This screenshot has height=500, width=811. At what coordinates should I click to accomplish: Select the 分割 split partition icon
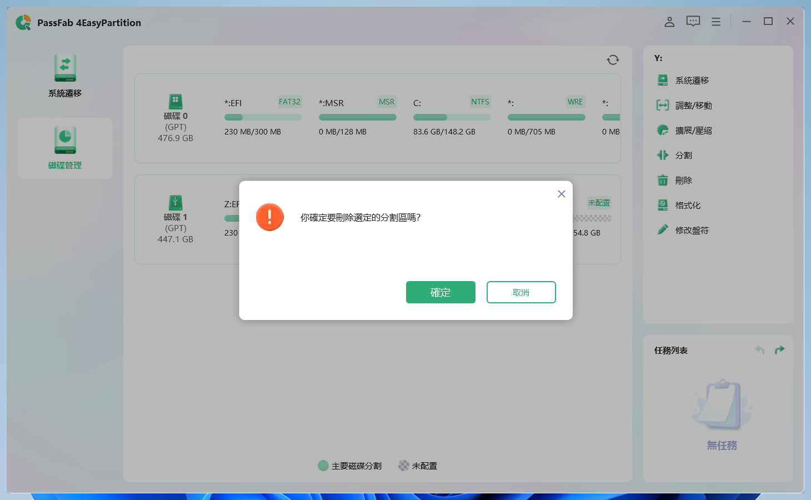[662, 155]
